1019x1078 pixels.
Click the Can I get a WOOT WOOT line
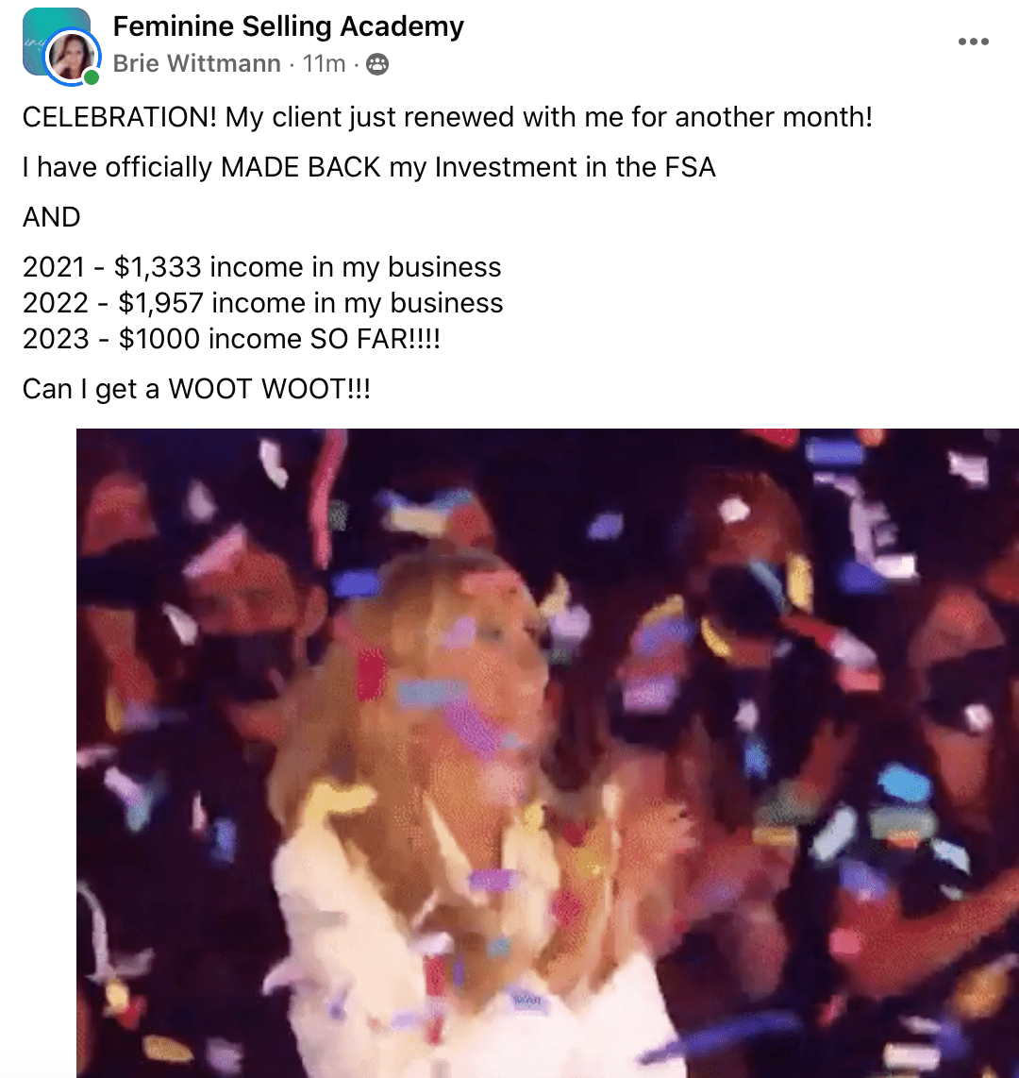coord(196,389)
